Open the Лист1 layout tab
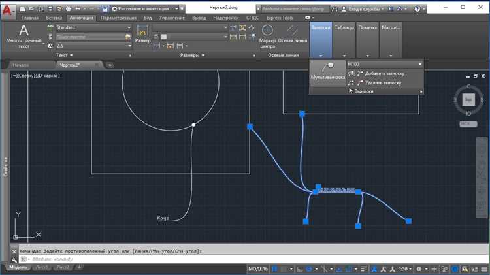Viewport: 490px width, 275px height. [x=42, y=267]
